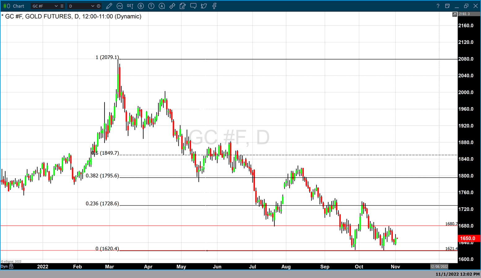The height and width of the screenshot is (278, 481).
Task: Expand the D interval dropdown
Action: coord(92,6)
